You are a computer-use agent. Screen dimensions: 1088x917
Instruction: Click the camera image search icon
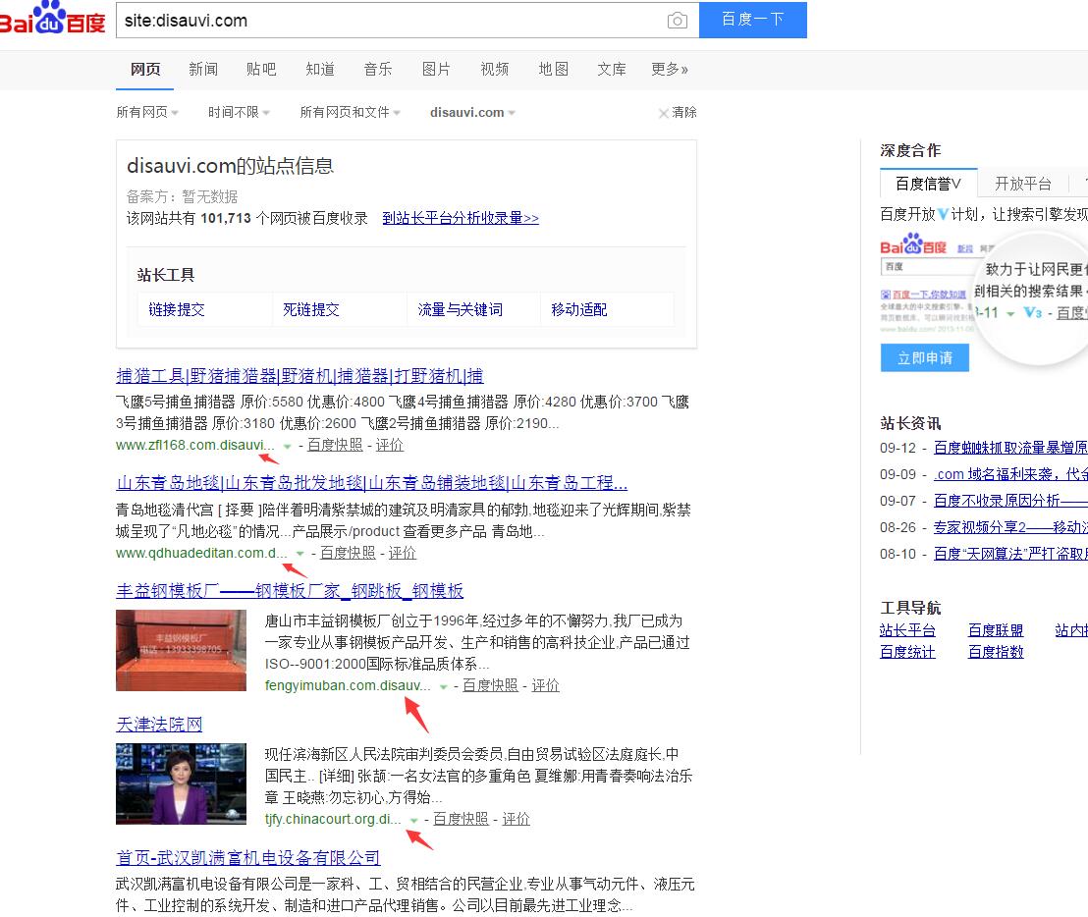tap(677, 21)
